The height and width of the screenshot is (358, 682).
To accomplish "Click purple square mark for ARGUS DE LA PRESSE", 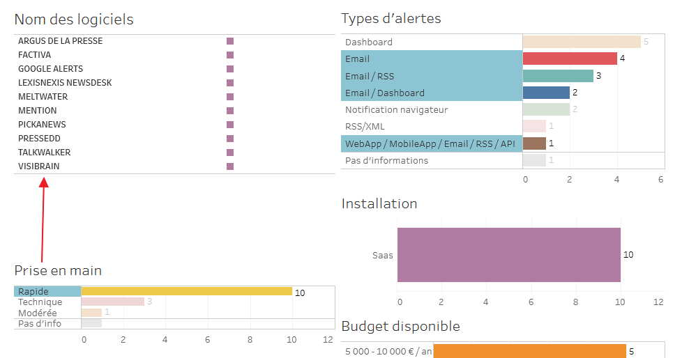I will pos(230,41).
